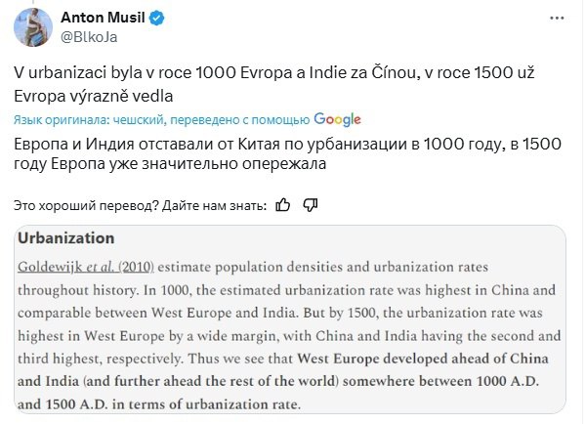Click the original Czech tweet text
Viewport: 585px width, 424px height.
pyautogui.click(x=274, y=84)
